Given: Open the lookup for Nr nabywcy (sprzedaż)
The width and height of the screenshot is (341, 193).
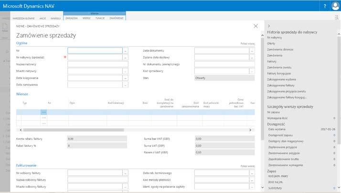Looking at the screenshot, I should [x=125, y=57].
